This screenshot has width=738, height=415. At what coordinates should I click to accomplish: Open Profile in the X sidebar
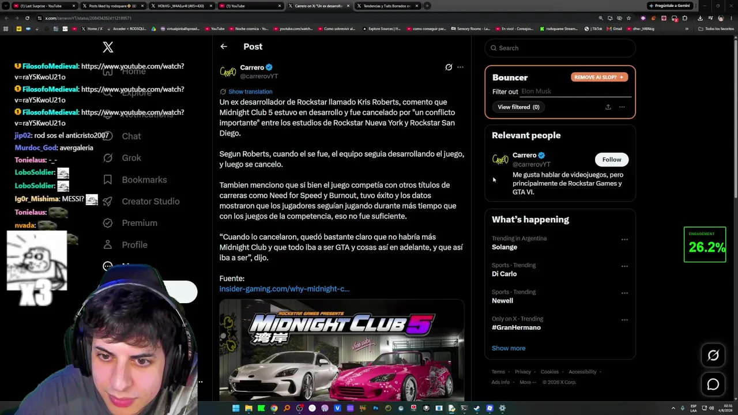125,245
